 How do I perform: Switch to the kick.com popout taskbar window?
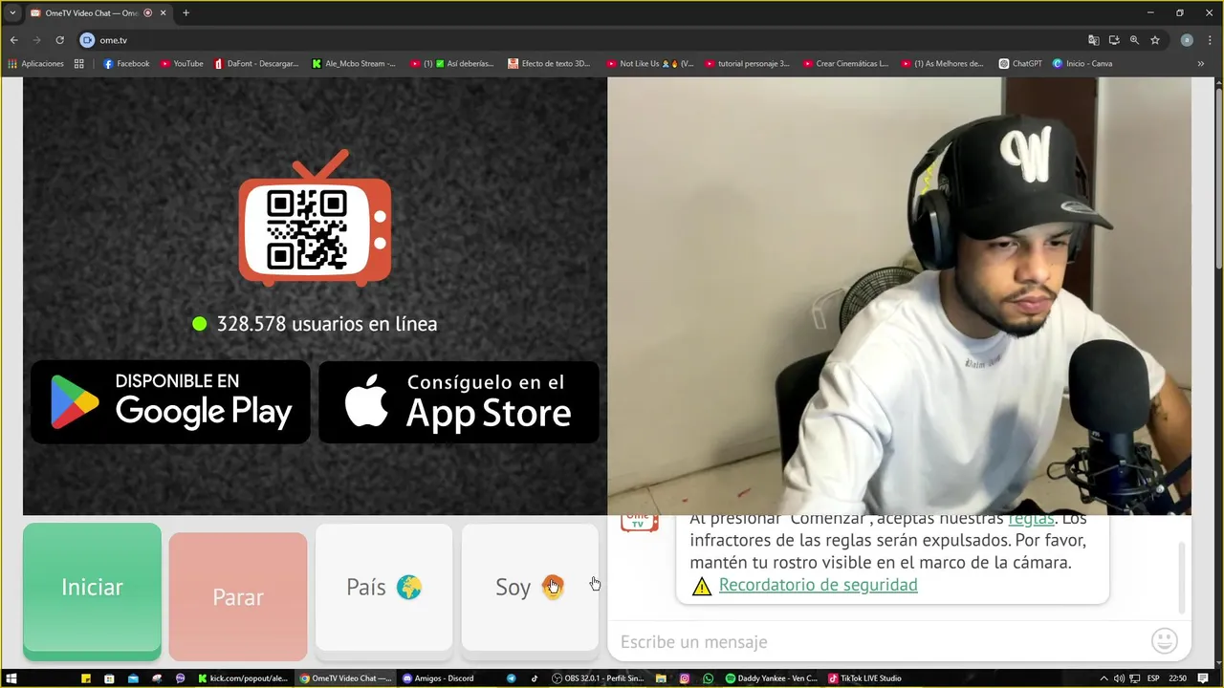click(x=243, y=678)
